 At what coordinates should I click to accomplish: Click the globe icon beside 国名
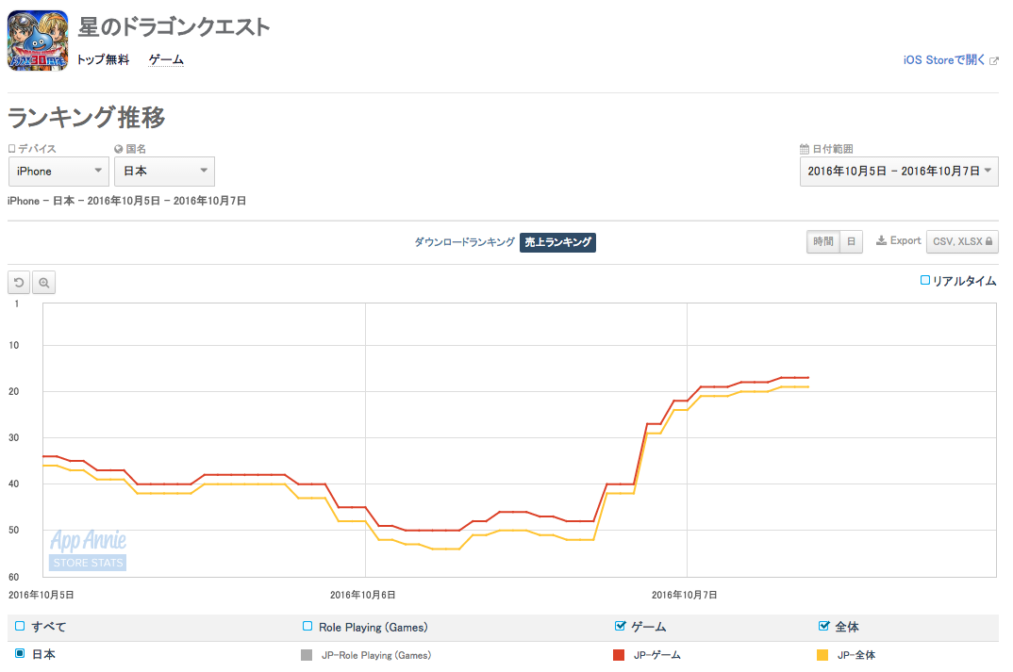point(118,149)
